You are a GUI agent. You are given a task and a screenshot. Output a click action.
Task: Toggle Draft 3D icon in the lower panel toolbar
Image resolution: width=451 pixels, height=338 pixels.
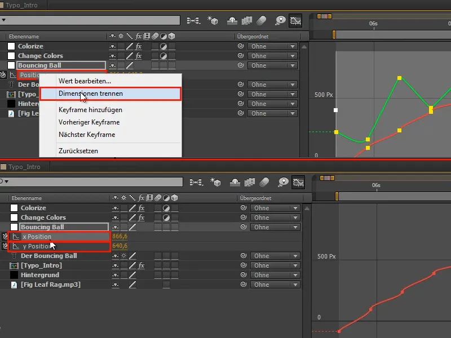(x=215, y=182)
